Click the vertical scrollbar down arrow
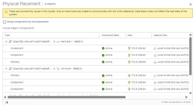Screen dimensions: 195x105 point(190,93)
